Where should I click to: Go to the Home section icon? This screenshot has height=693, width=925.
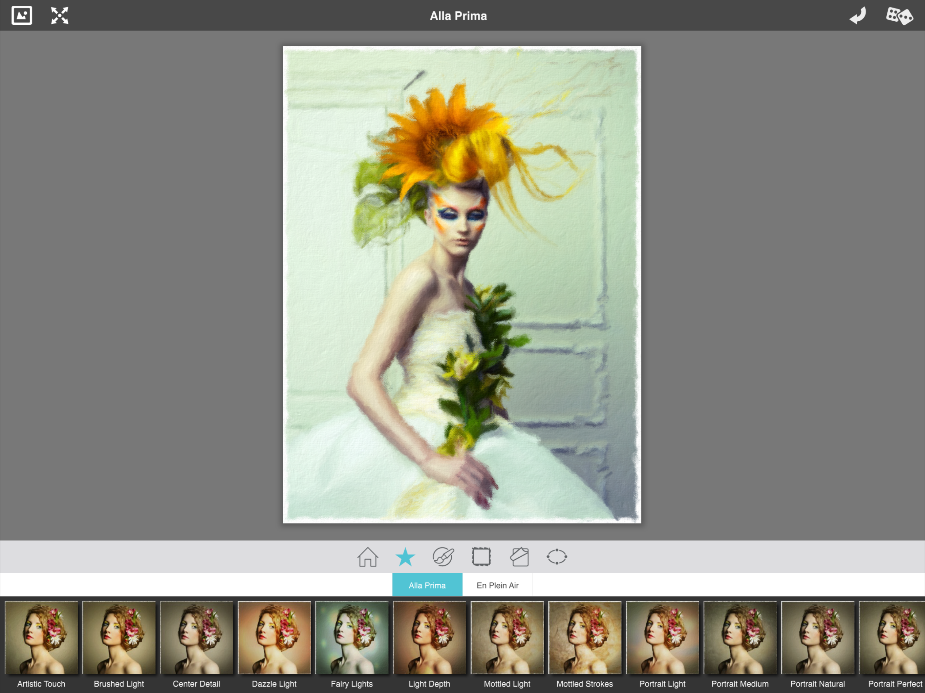click(368, 557)
